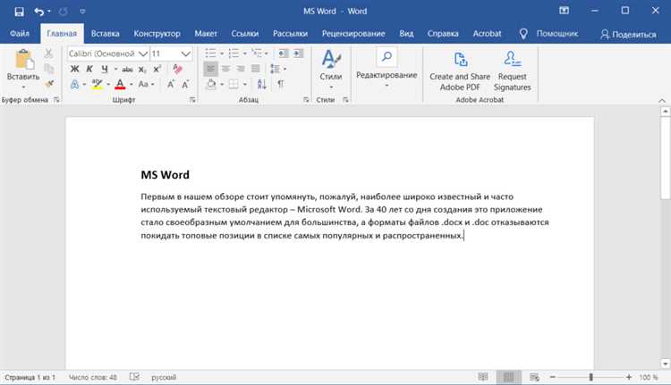
Task: Open the Calibri font name dropdown
Action: click(143, 54)
